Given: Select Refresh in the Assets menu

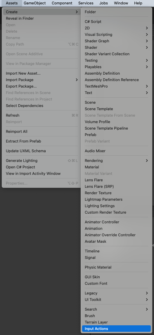Looking at the screenshot, I should point(41,115).
